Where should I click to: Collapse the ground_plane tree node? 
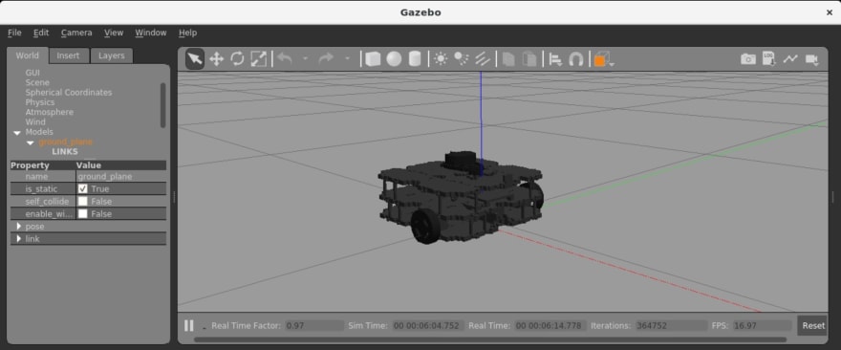click(x=30, y=142)
